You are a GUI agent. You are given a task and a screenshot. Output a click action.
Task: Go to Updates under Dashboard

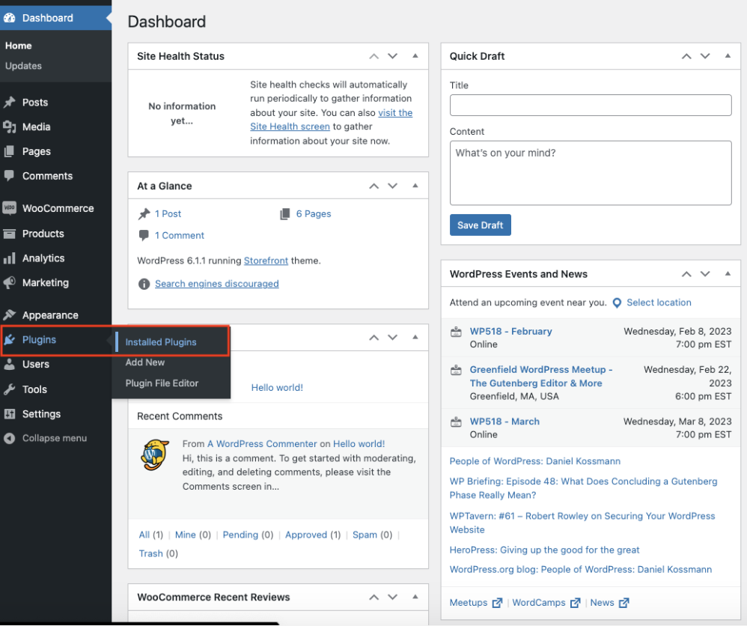tap(23, 66)
